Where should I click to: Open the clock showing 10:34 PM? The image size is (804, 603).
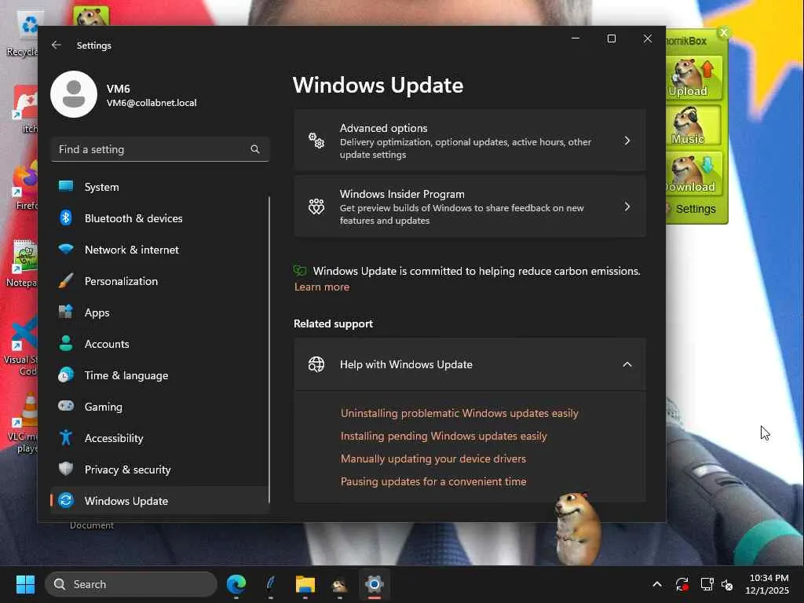click(767, 584)
